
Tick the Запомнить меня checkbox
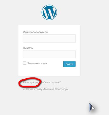[x=24, y=63]
